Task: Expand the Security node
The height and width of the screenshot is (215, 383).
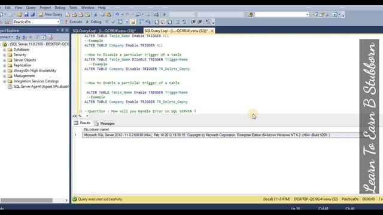Action: coord(4,55)
